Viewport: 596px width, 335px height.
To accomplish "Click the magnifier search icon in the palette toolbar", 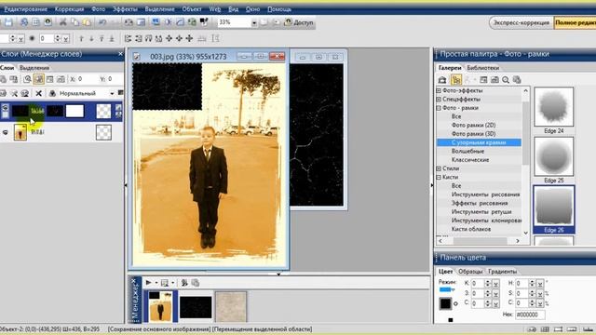I will pyautogui.click(x=506, y=80).
